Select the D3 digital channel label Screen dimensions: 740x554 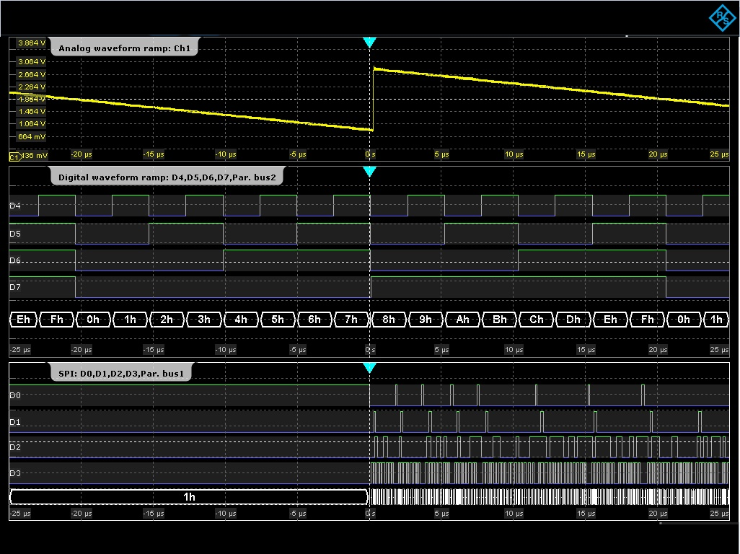coord(15,473)
